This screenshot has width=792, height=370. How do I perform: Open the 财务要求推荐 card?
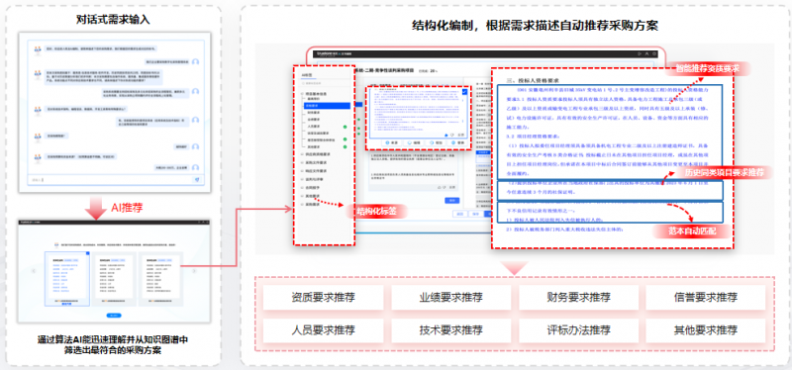pos(578,298)
